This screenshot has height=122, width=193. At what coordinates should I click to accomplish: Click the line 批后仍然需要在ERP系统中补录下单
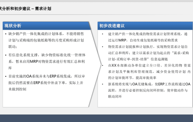click(46, 83)
